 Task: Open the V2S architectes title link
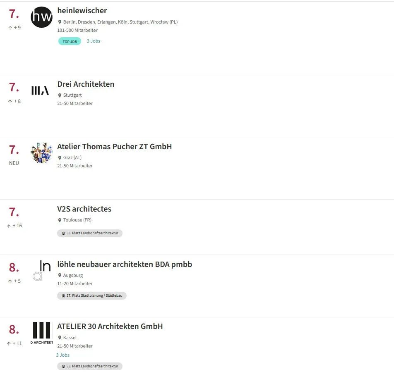84,209
